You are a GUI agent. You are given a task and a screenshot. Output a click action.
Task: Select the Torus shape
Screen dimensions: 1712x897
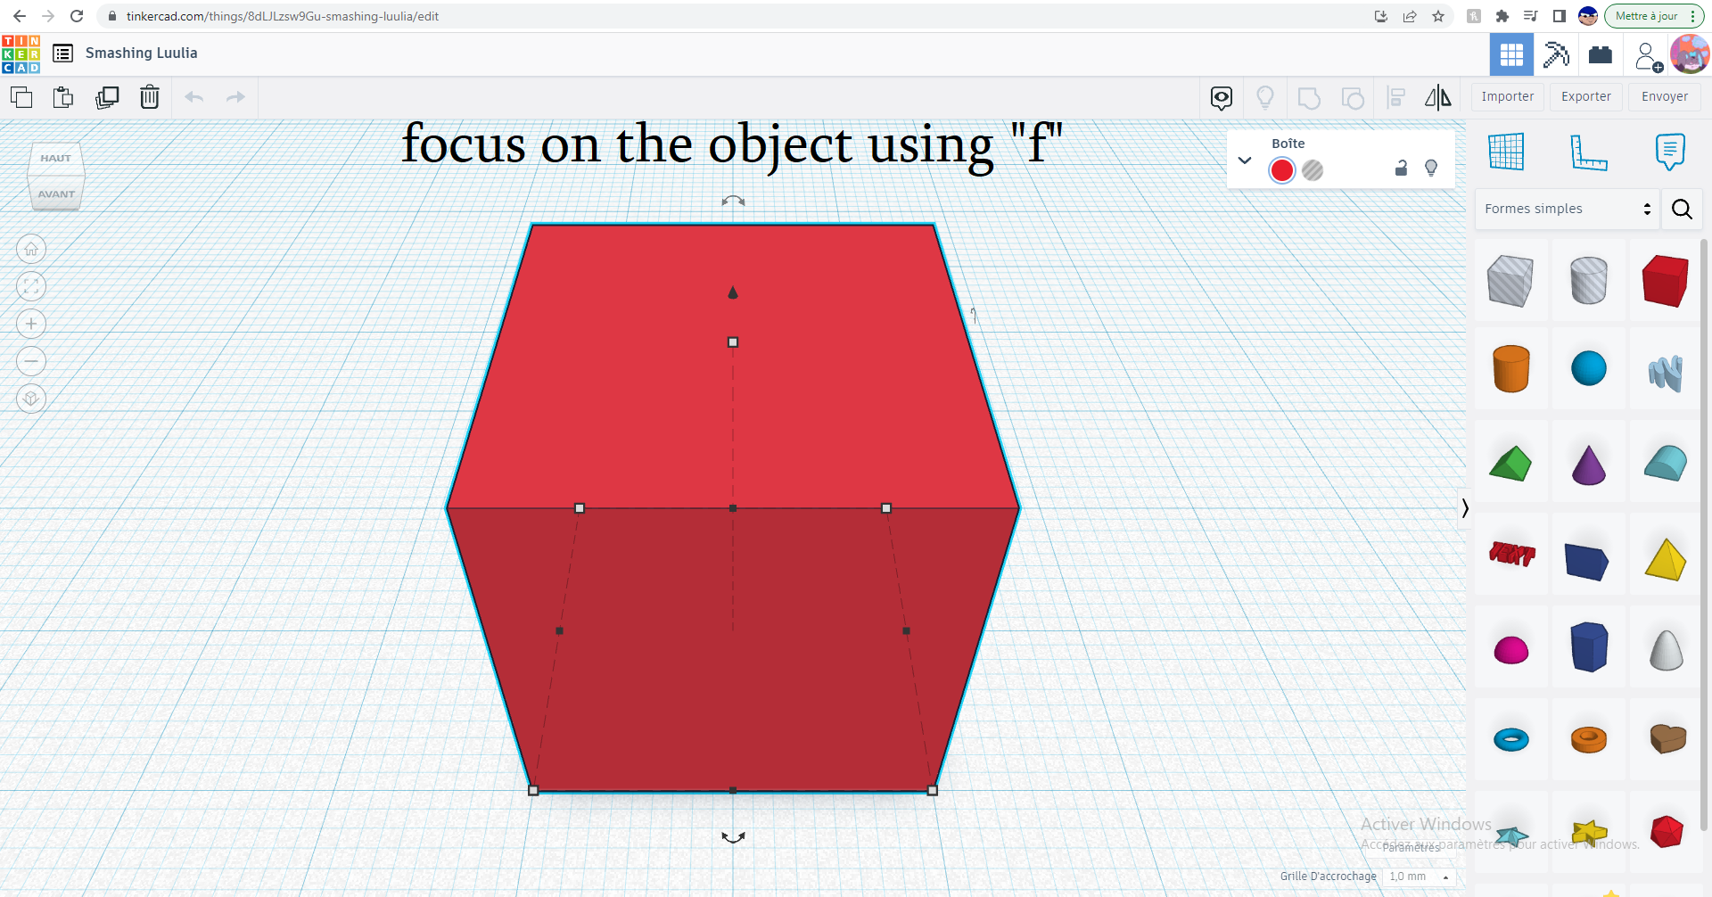click(x=1511, y=739)
